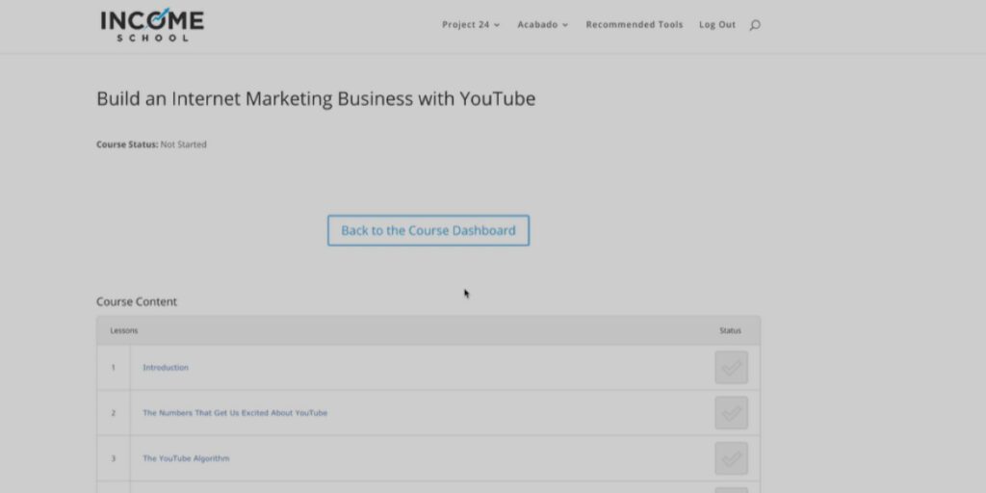Click lesson number 3 cell
986x493 pixels.
pos(114,458)
